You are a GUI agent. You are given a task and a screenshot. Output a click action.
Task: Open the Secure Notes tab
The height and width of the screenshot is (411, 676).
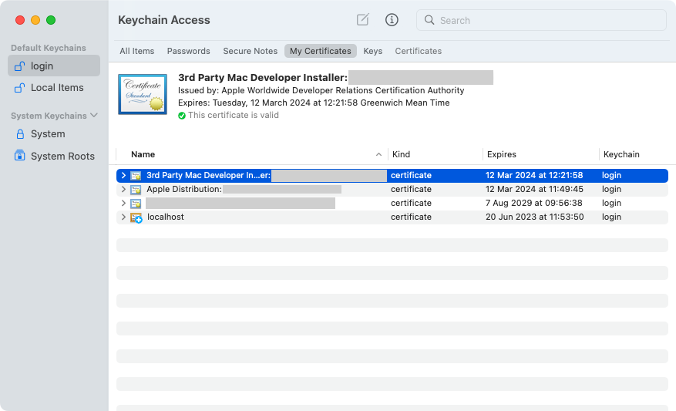click(x=250, y=51)
